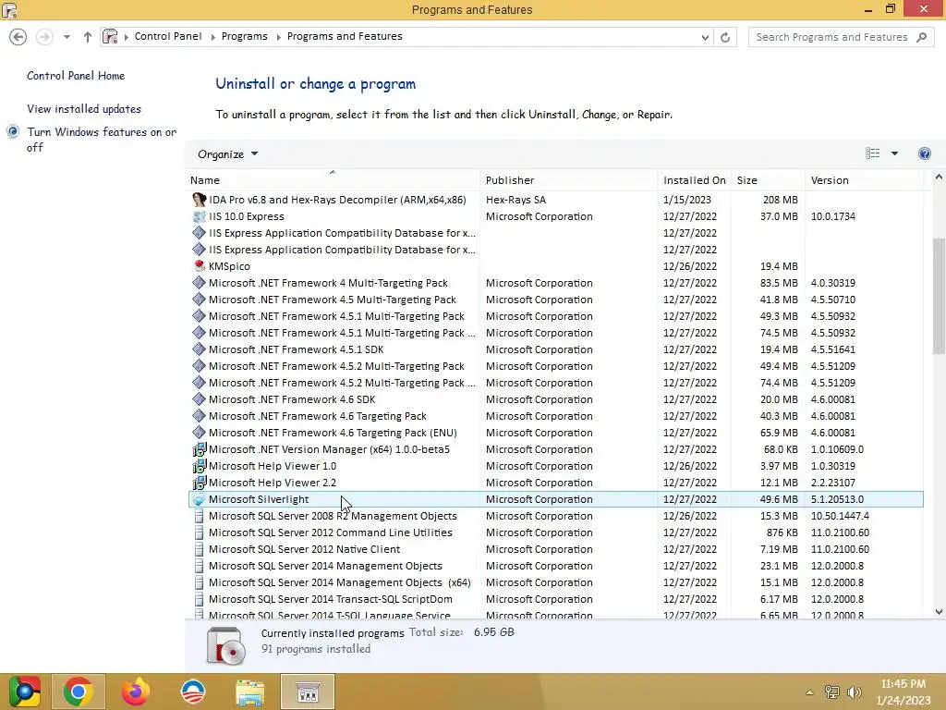Open the recent locations dropdown arrow

click(x=67, y=37)
